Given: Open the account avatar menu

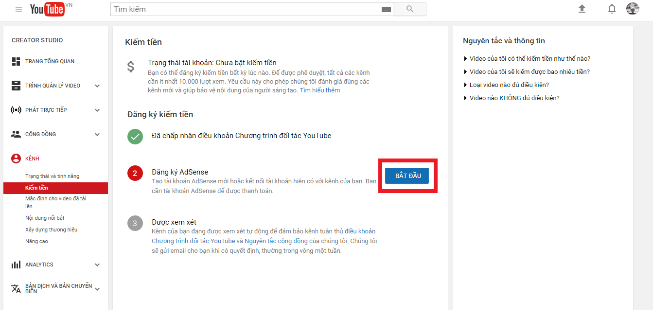Looking at the screenshot, I should 633,9.
